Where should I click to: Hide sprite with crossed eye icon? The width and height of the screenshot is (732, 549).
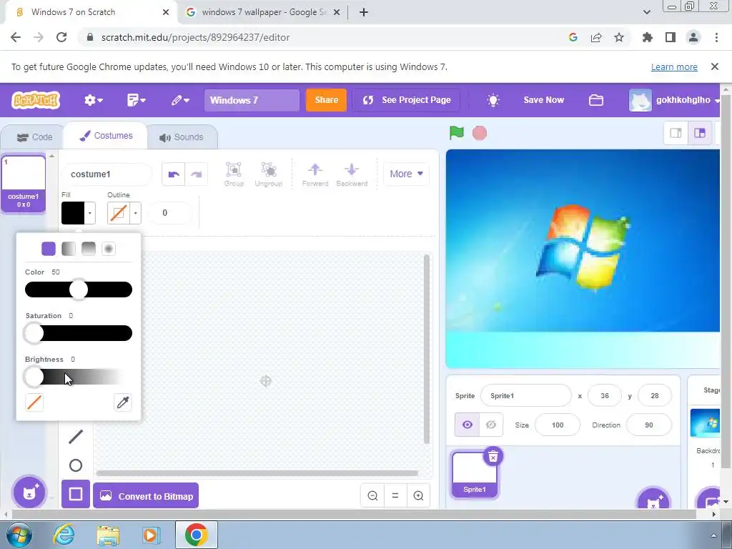pyautogui.click(x=491, y=425)
